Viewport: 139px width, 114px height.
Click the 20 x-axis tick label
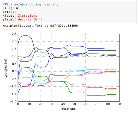point(40,104)
